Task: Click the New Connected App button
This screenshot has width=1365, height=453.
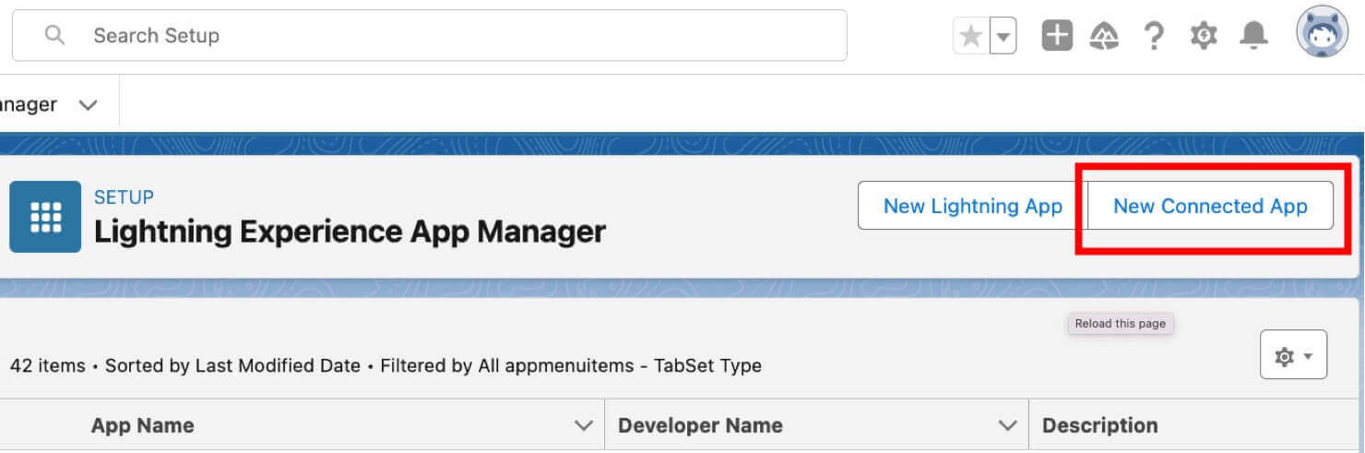Action: point(1210,206)
